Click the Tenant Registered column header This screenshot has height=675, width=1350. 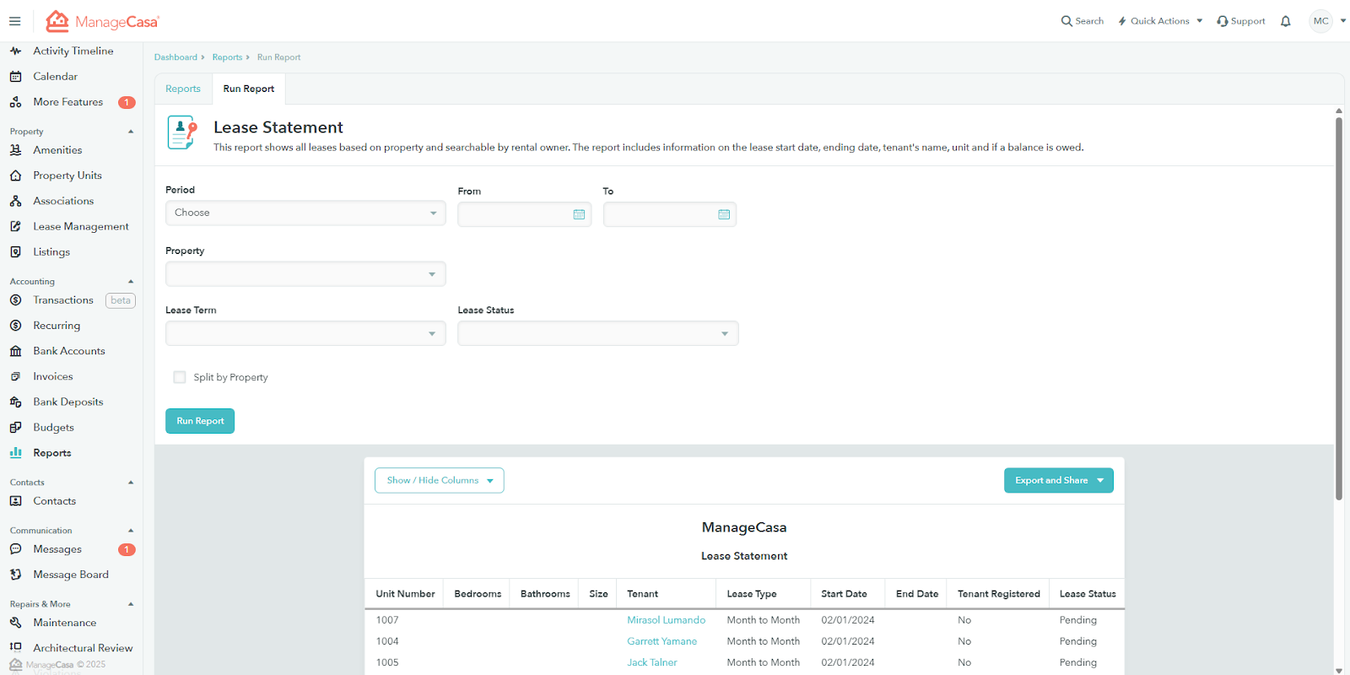coord(999,594)
